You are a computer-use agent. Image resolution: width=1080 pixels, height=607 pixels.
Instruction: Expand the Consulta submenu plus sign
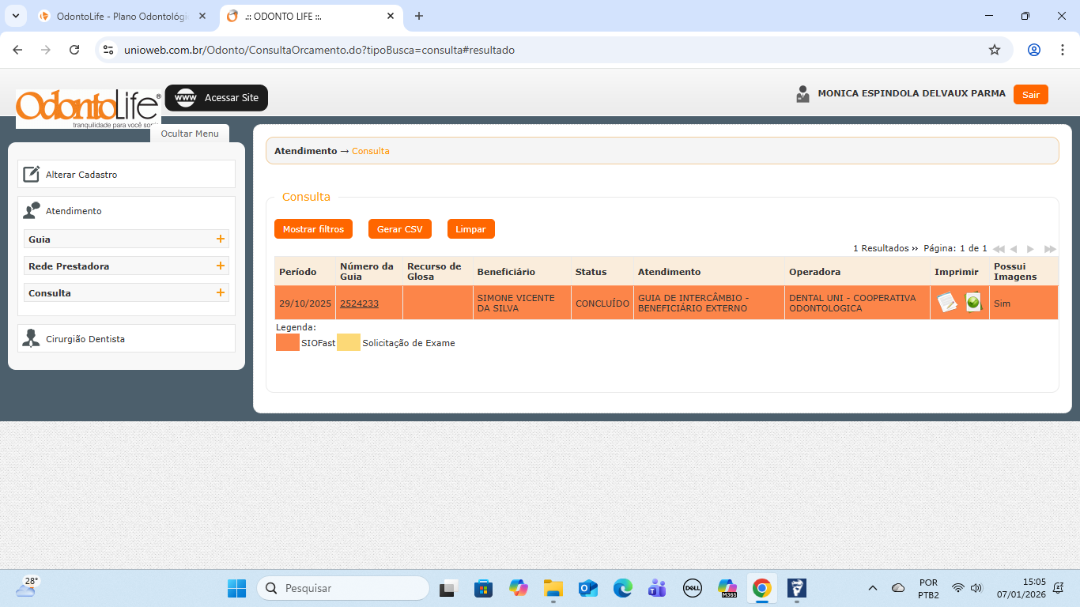click(x=221, y=293)
